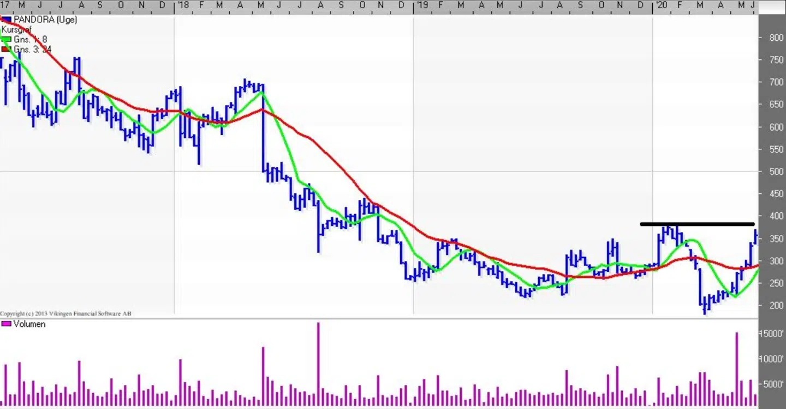Click the 700 price axis value
The width and height of the screenshot is (786, 409).
pyautogui.click(x=776, y=82)
